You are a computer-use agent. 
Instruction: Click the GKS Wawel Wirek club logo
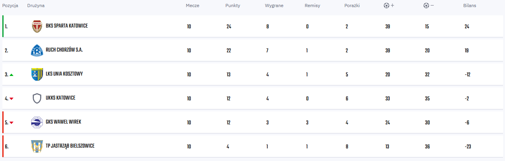coord(37,122)
